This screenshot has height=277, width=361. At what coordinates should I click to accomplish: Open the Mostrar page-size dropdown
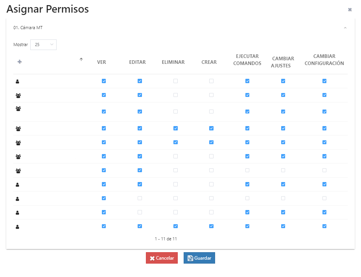tap(43, 45)
